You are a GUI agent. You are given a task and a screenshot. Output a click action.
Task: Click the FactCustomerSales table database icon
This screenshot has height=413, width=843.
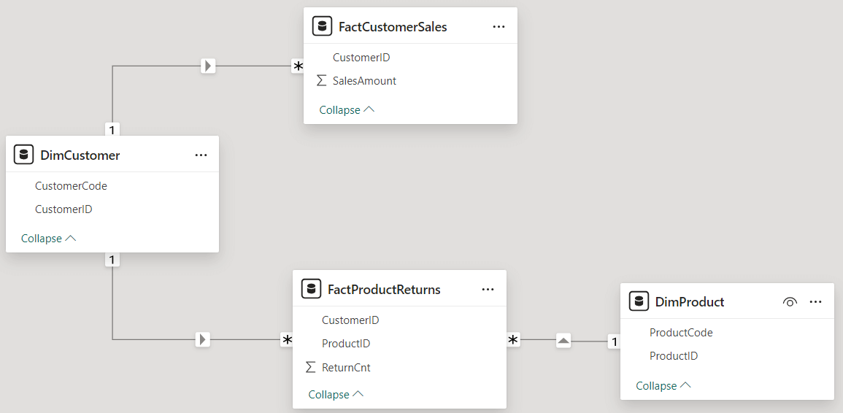(x=322, y=27)
